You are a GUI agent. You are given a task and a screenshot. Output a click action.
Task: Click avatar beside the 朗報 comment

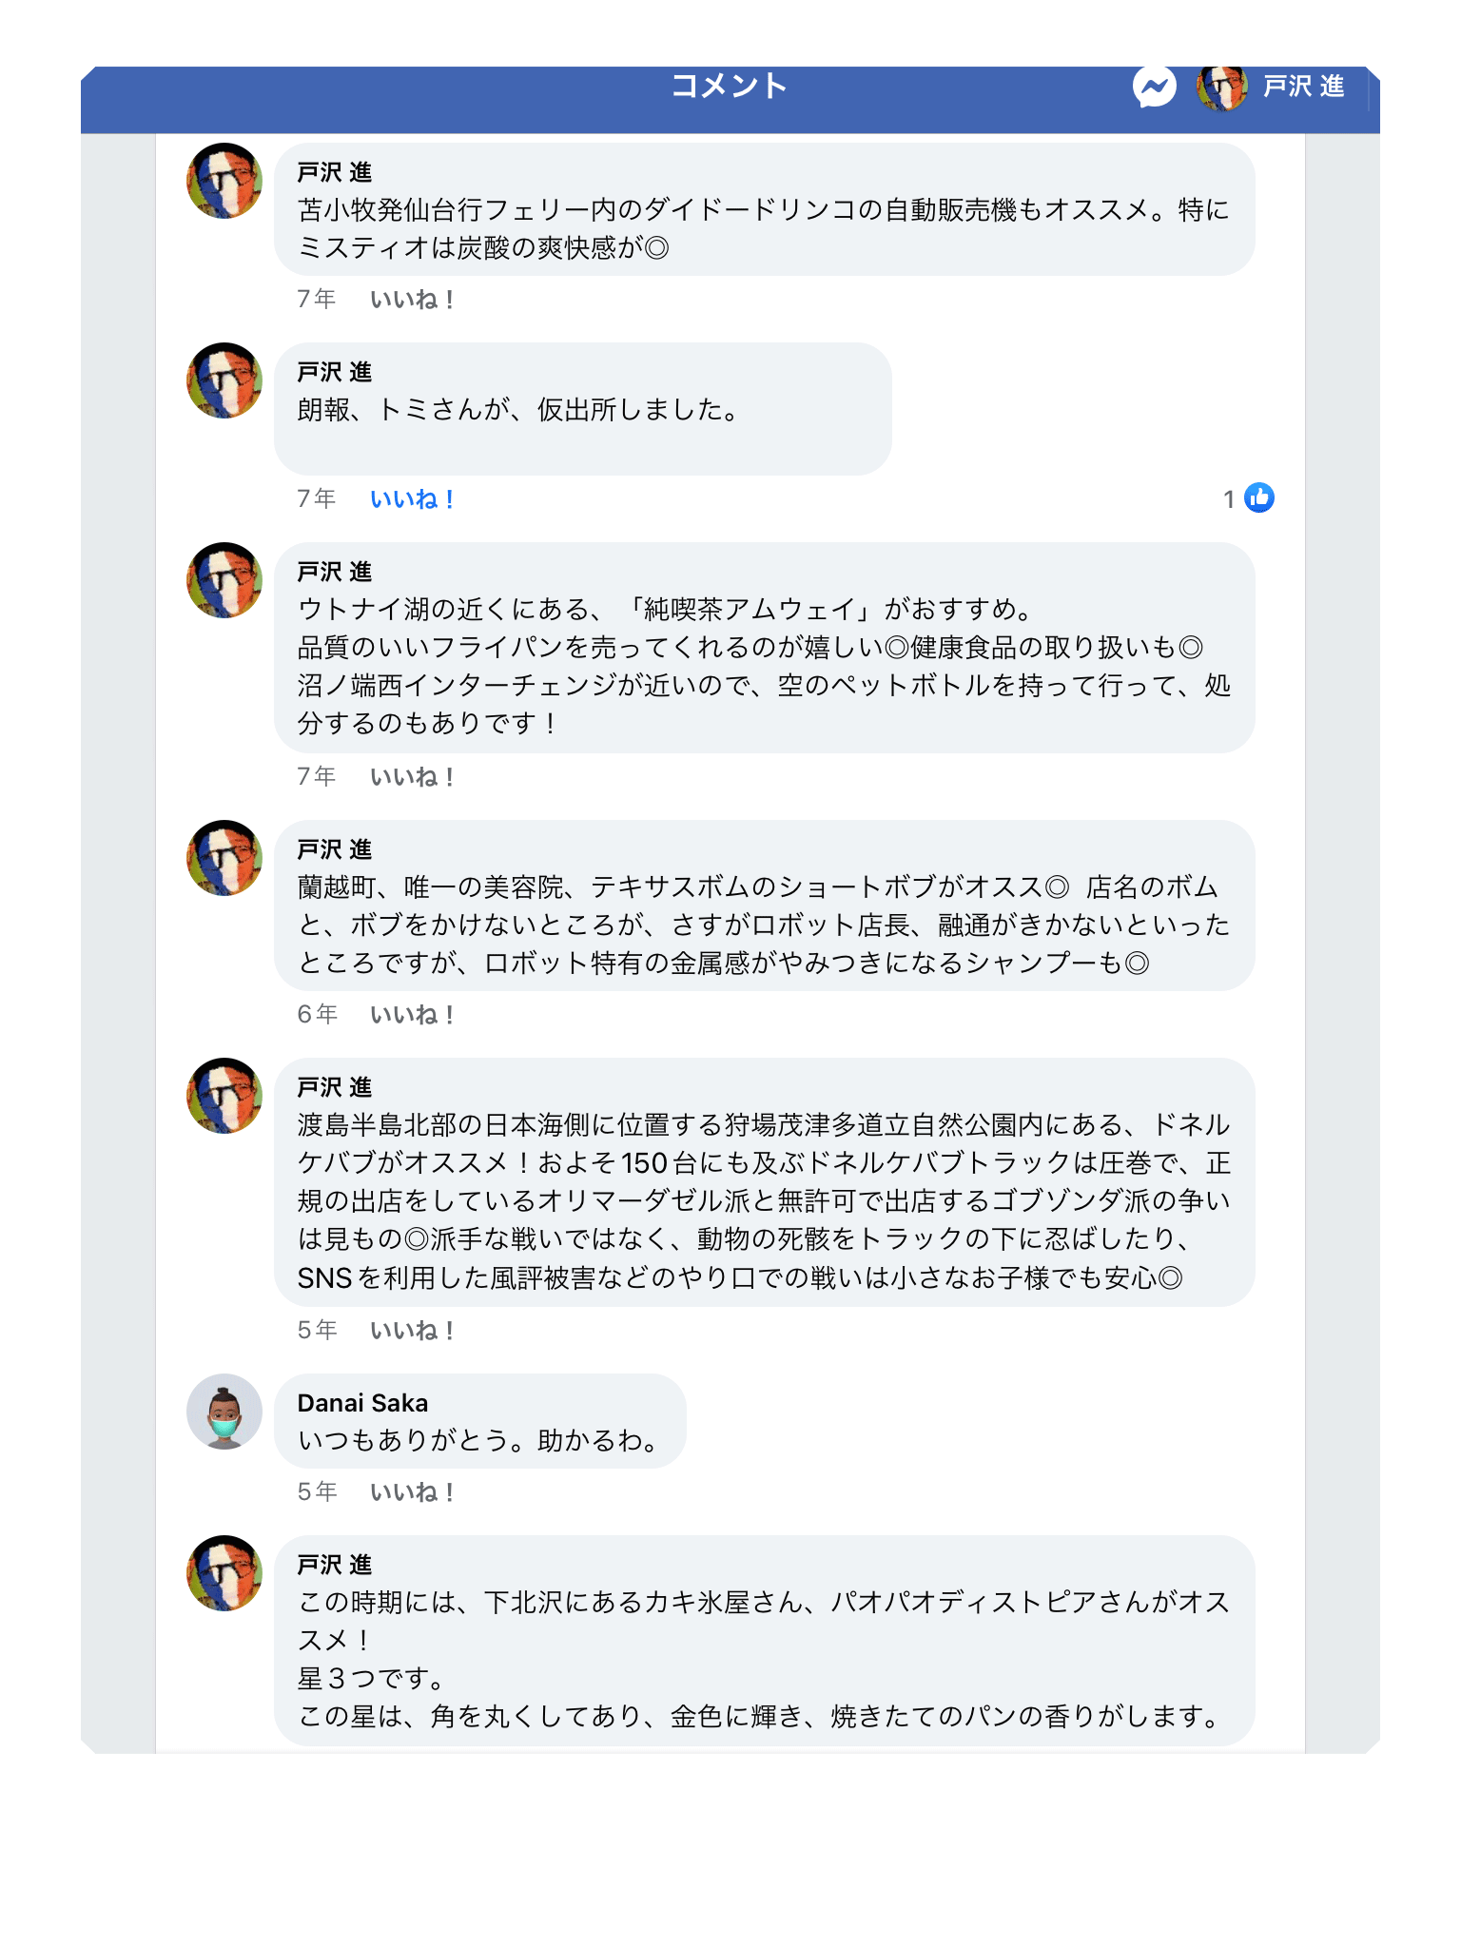click(x=224, y=380)
